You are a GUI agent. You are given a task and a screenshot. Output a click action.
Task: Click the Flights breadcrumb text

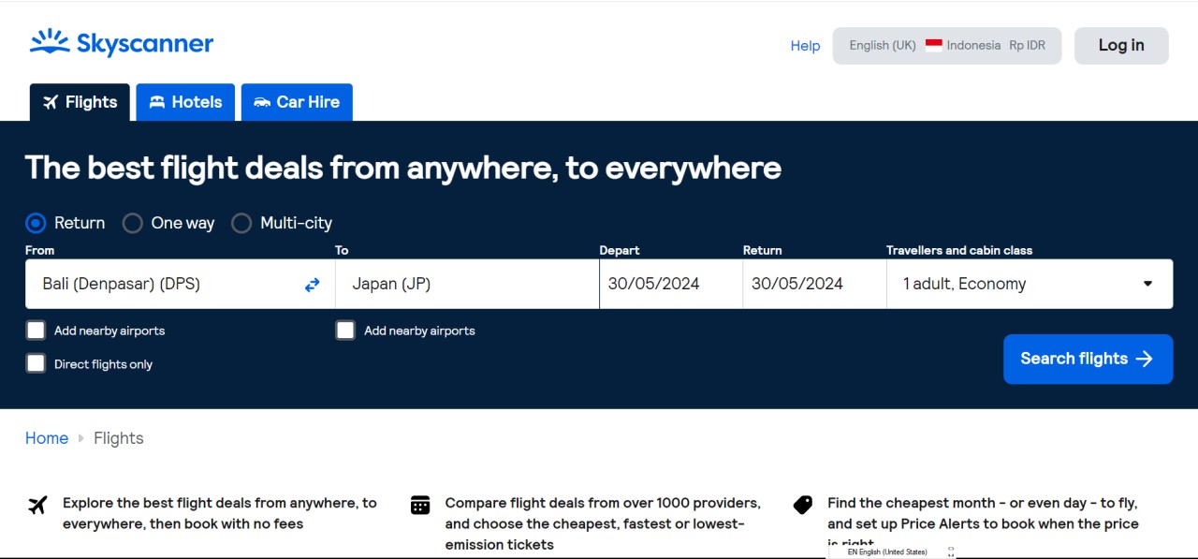119,438
